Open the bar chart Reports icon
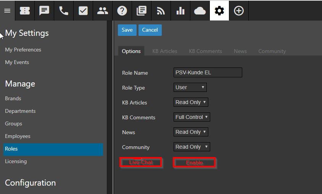Screen dimensions: 322x194 click(x=180, y=11)
